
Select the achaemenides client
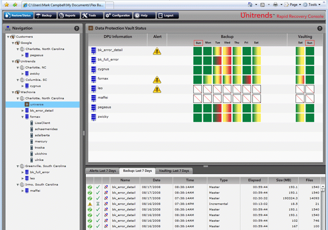[46, 129]
